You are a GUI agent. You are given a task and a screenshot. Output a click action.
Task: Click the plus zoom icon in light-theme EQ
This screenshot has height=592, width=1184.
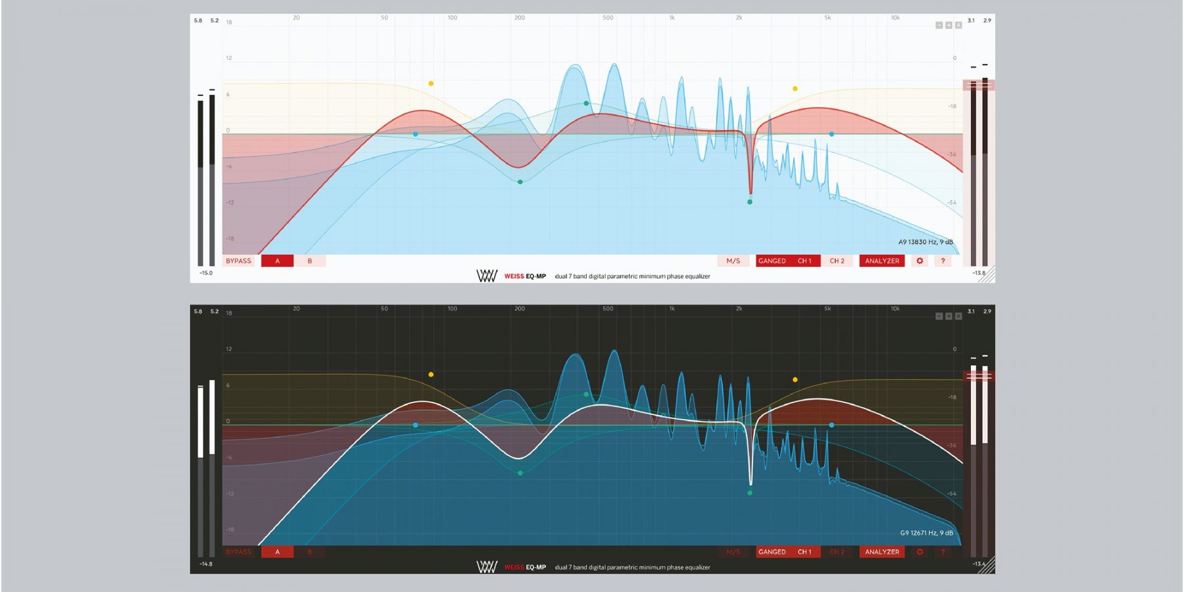pyautogui.click(x=949, y=25)
